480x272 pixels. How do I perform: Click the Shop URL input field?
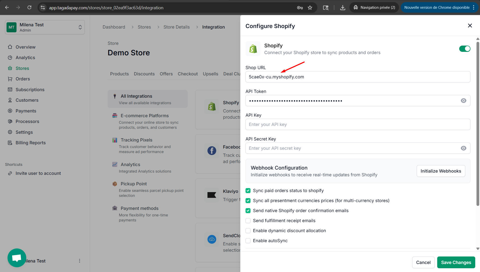(x=358, y=77)
